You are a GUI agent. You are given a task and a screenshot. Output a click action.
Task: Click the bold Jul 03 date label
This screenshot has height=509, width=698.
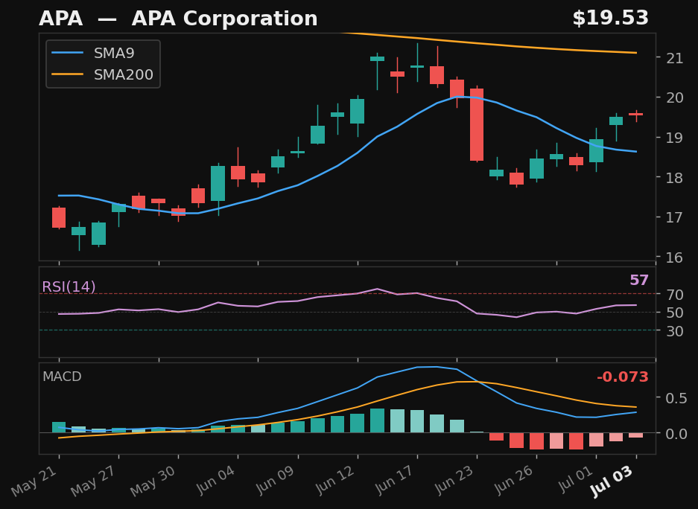click(x=612, y=481)
